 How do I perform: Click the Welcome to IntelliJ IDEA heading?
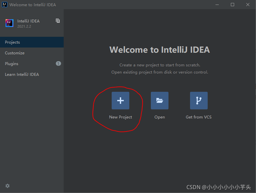coord(160,49)
